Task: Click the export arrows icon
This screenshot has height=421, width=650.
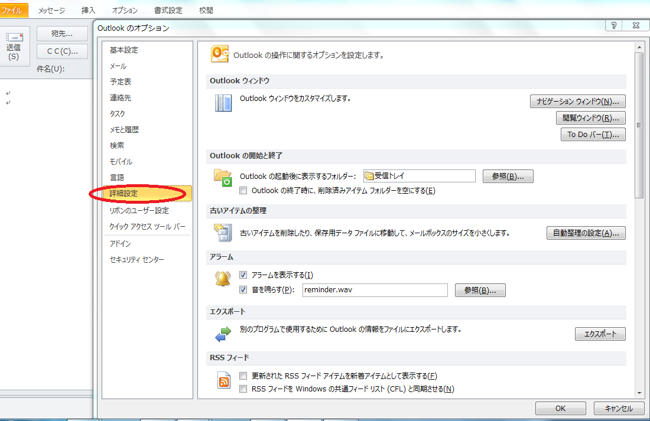Action: [223, 334]
